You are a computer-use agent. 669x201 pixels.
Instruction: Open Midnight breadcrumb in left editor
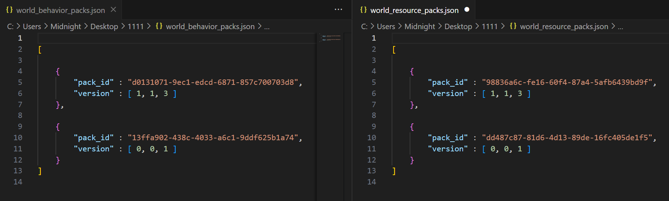[66, 27]
